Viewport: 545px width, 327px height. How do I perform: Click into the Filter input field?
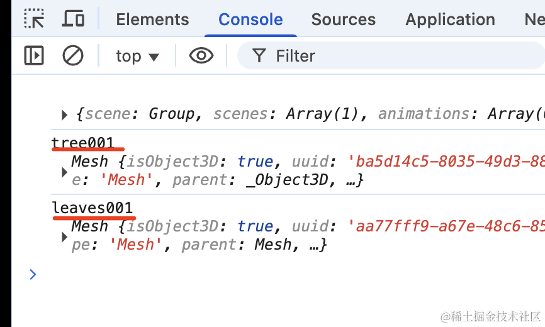(391, 55)
